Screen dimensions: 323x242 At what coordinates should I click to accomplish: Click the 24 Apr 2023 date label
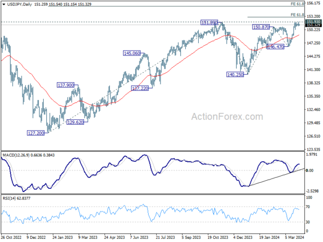115,237
